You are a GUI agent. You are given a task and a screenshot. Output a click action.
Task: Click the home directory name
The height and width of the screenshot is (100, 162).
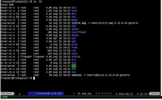click(x=75, y=20)
